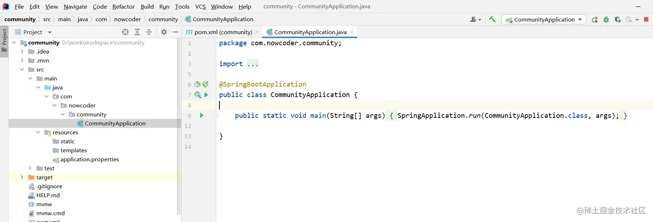Open the Build menu
The height and width of the screenshot is (222, 653).
tap(147, 6)
